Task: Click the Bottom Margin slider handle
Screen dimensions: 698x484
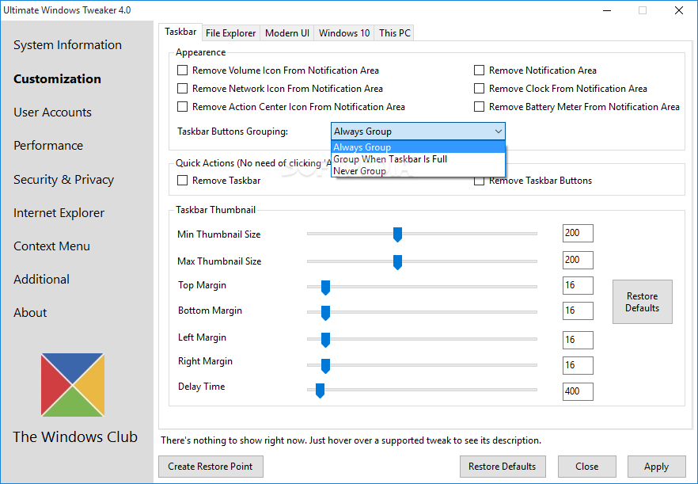Action: point(325,313)
